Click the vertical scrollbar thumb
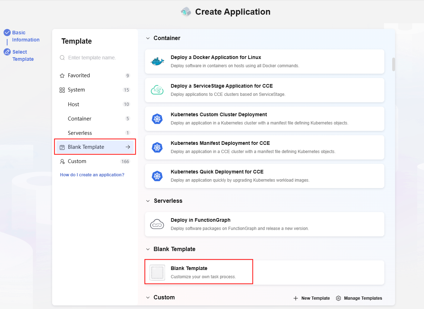The image size is (424, 309). [393, 64]
